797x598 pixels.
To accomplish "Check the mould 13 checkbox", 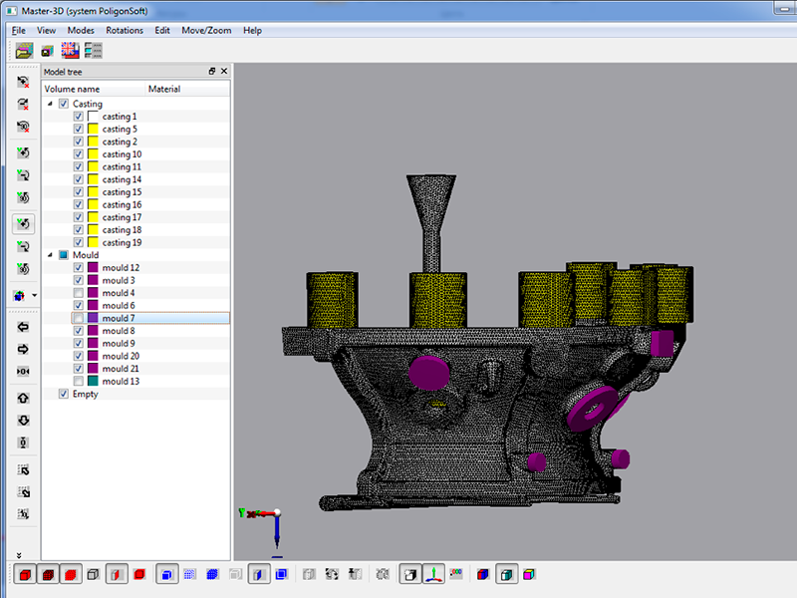I will click(x=79, y=381).
